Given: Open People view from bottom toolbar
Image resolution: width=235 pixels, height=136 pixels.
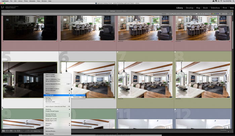Looking at the screenshot, I should 18,131.
